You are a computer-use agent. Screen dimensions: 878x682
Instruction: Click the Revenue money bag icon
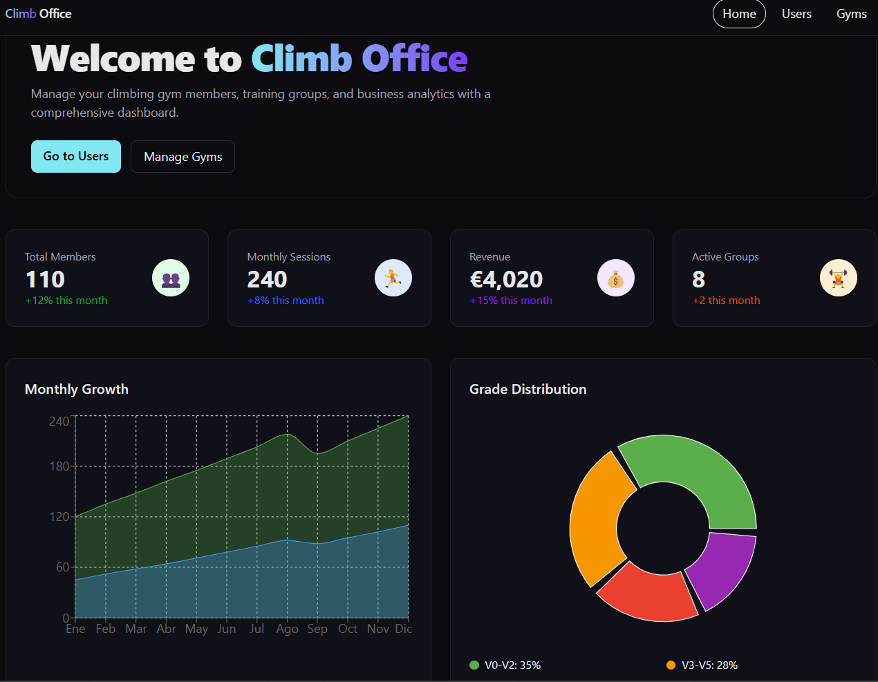tap(616, 277)
